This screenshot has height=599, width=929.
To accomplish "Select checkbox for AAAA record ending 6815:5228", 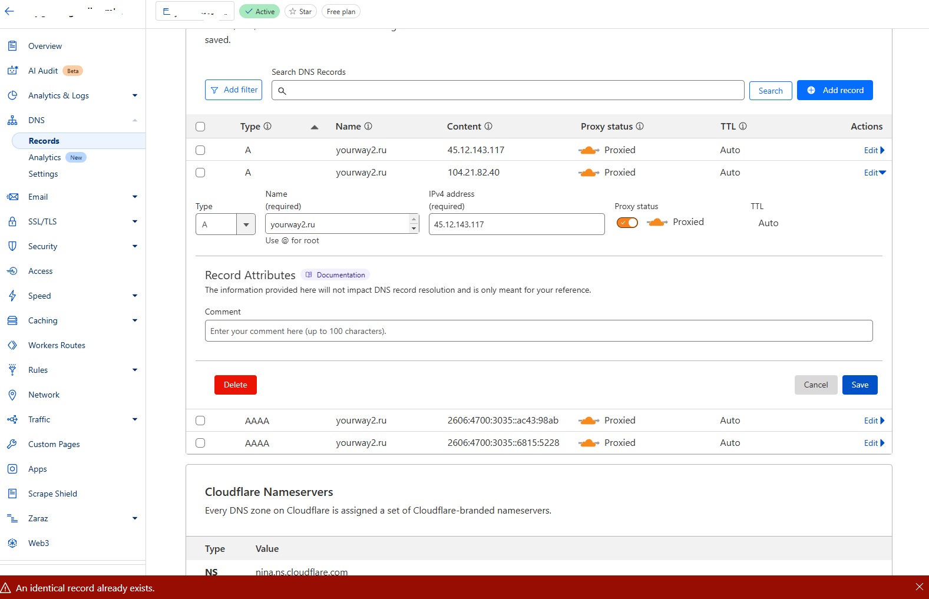I will [200, 443].
